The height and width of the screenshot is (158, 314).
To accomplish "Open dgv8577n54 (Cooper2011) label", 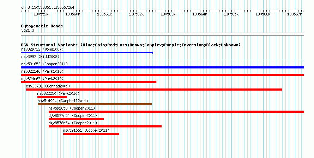I will [x=73, y=116].
